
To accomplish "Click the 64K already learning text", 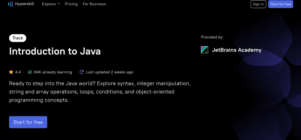I will [x=53, y=72].
